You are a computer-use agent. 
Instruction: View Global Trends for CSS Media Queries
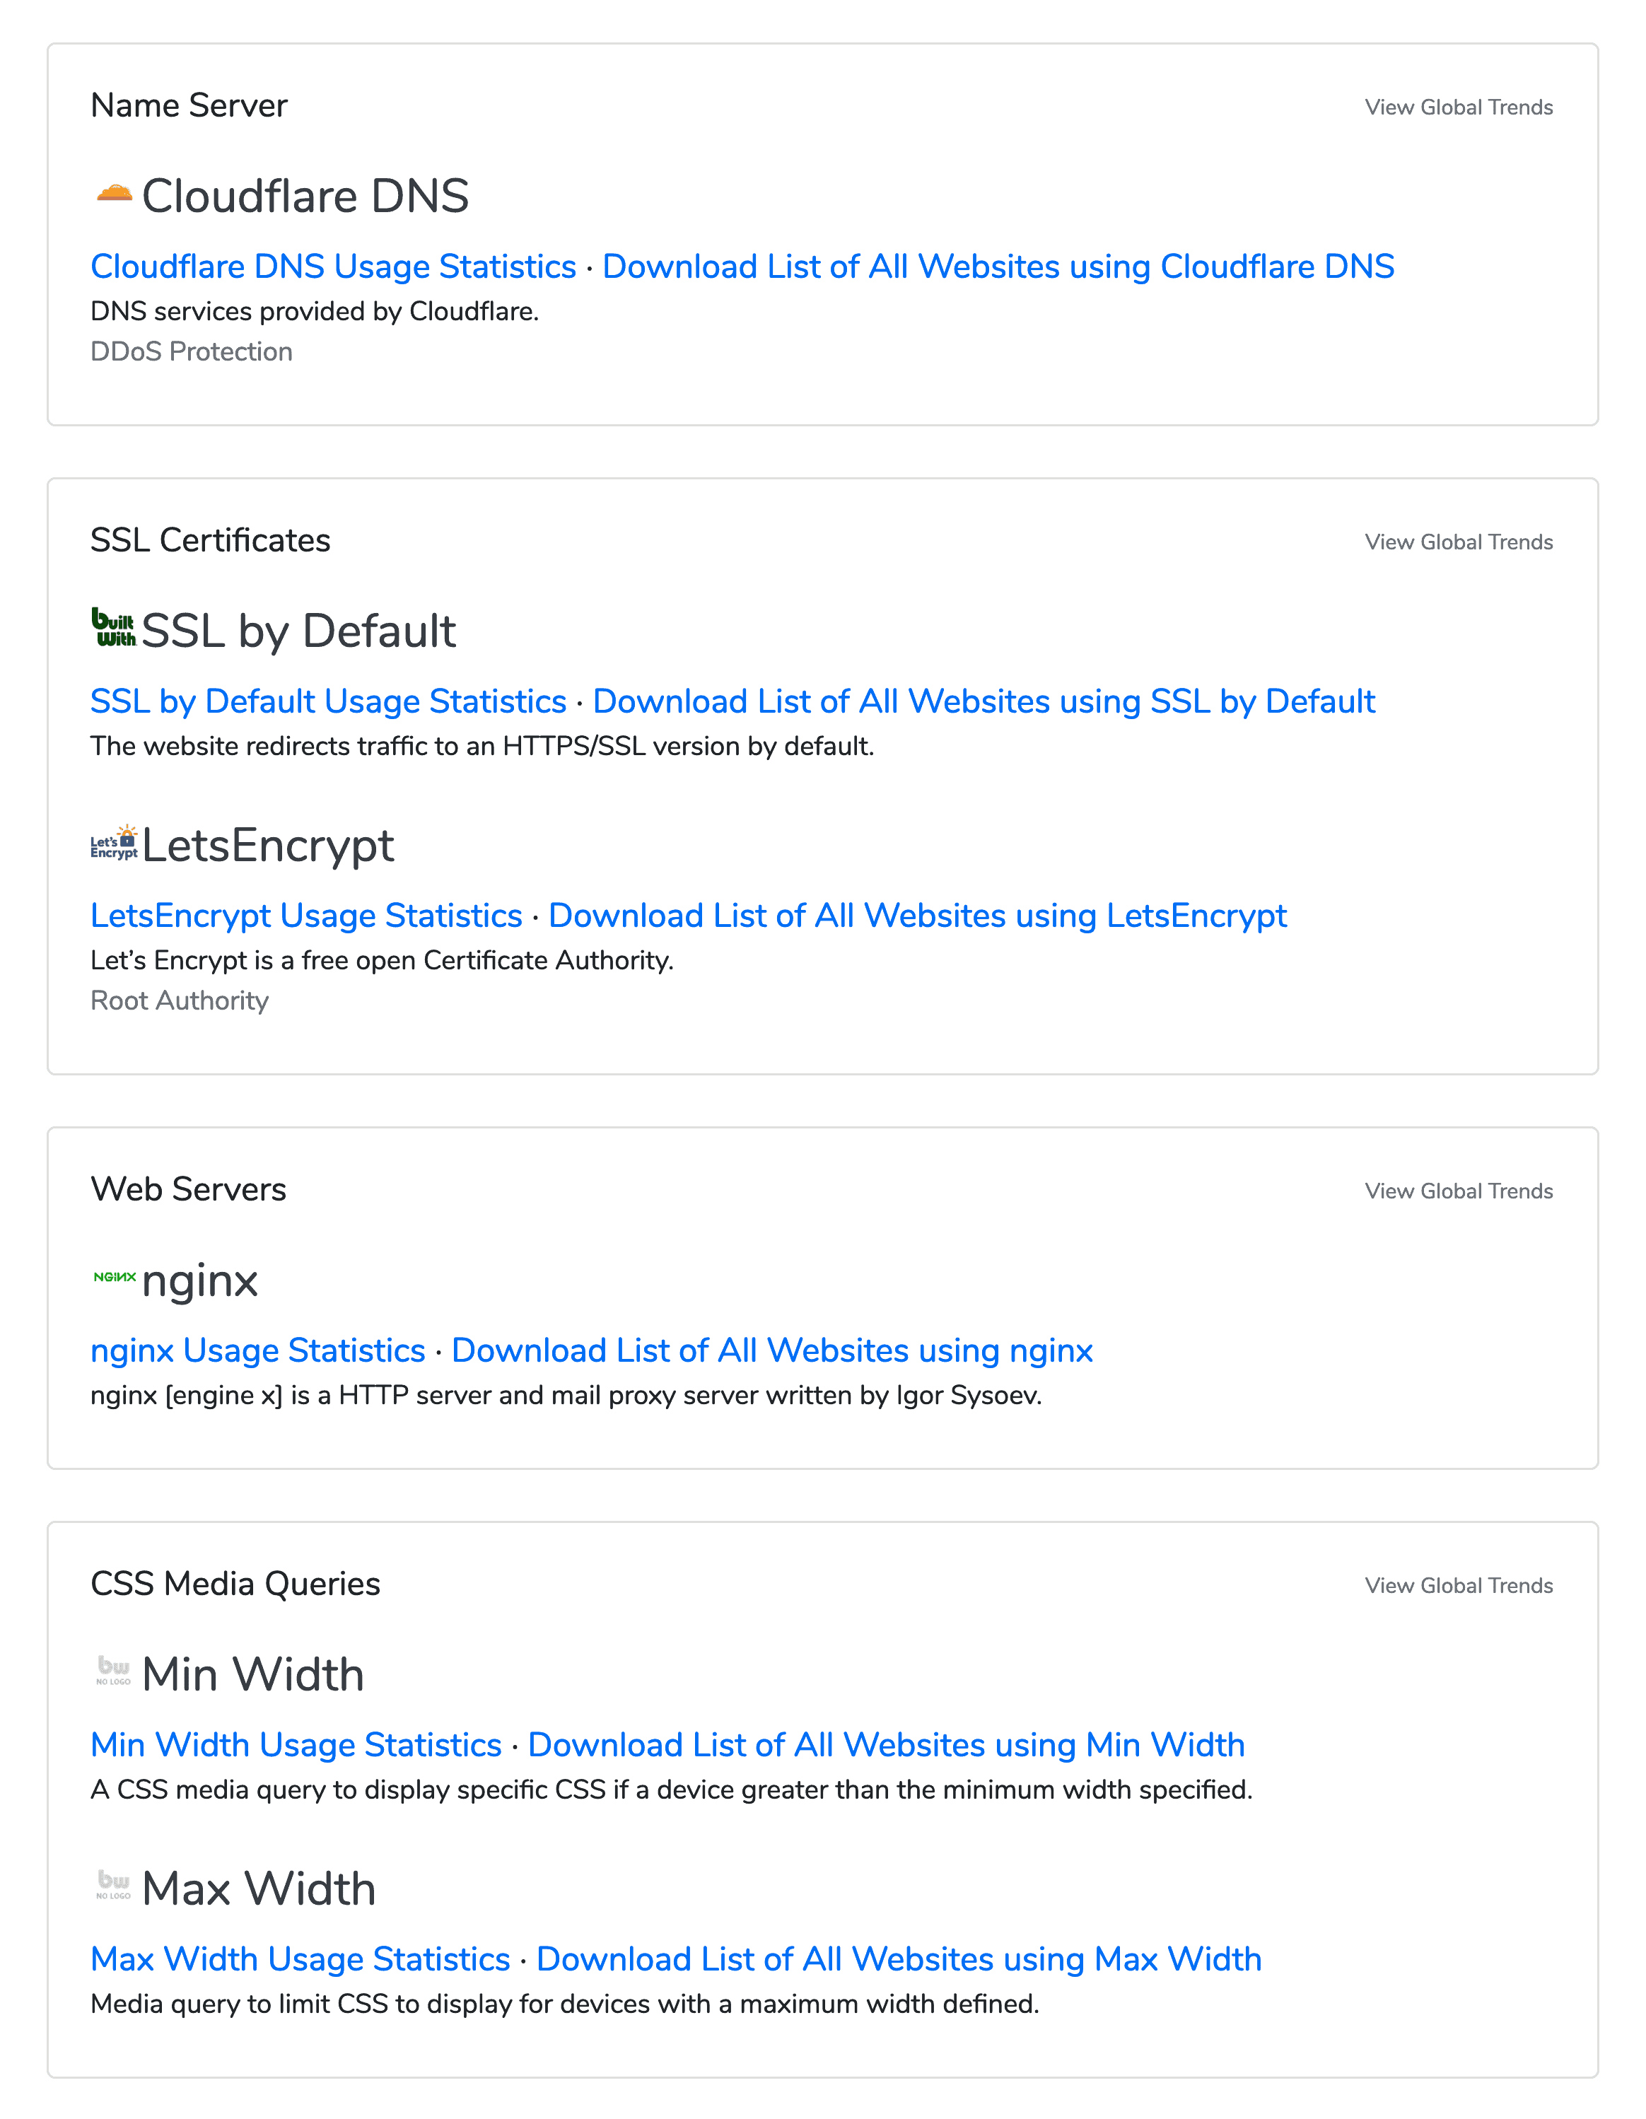pyautogui.click(x=1459, y=1585)
